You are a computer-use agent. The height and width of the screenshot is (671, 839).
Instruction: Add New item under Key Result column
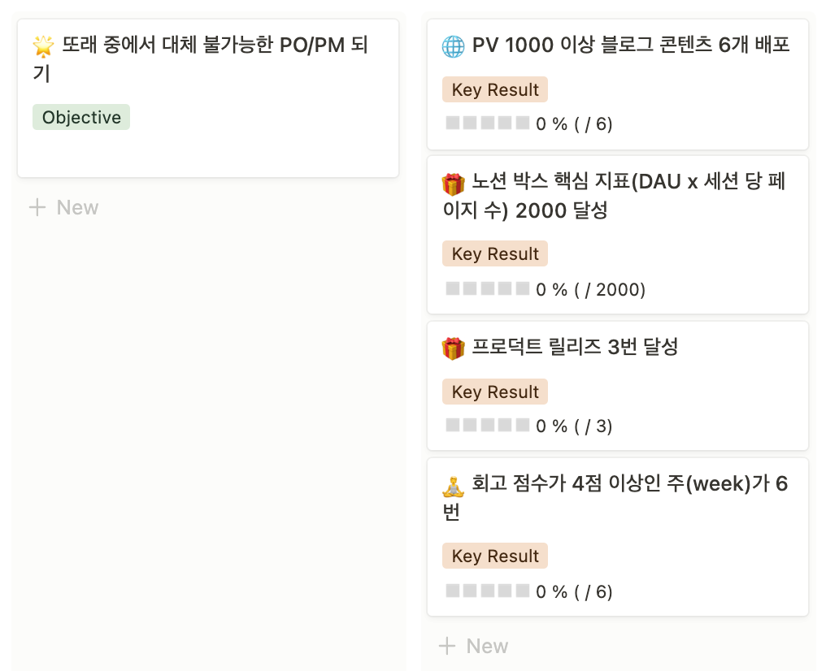pos(487,647)
